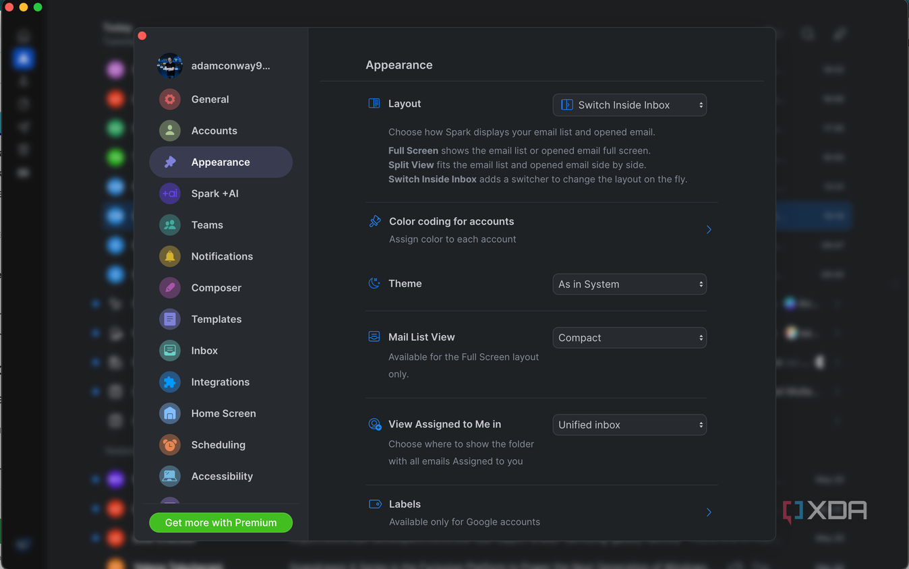The image size is (909, 569).
Task: Open the Mail List View Compact dropdown
Action: (630, 338)
